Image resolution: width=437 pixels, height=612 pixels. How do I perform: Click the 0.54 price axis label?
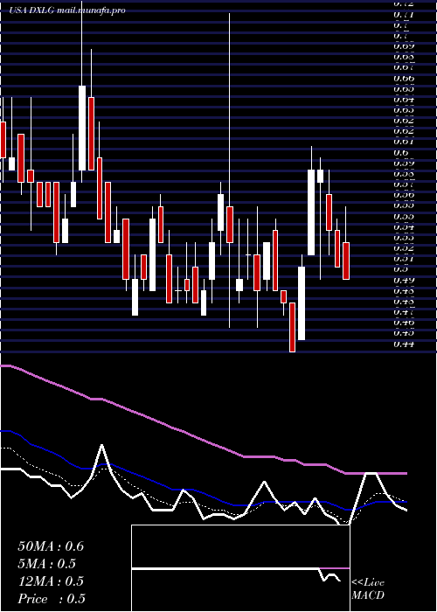click(403, 226)
